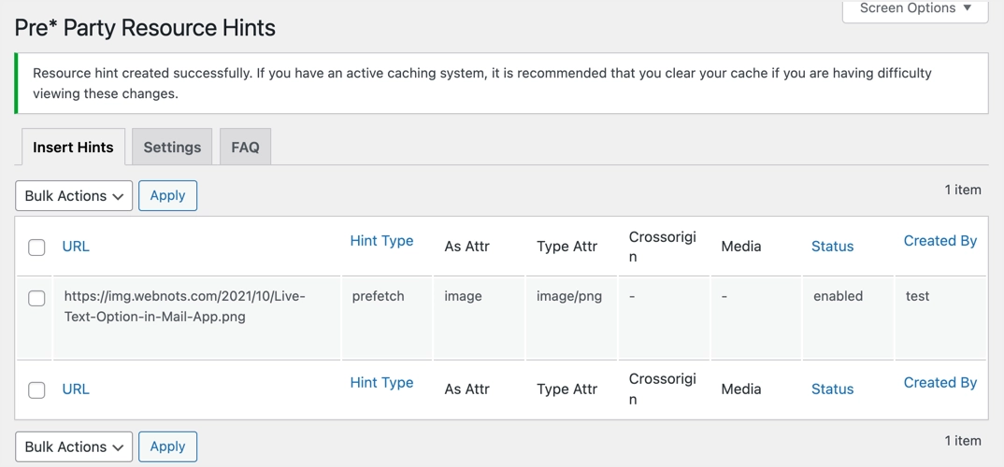
Task: Click the Created By link in footer
Action: tap(939, 383)
